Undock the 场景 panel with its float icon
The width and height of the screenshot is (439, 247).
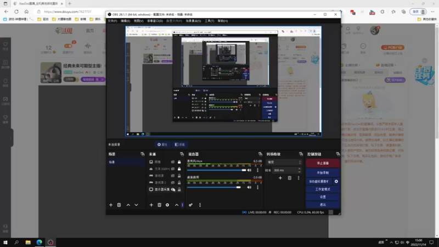[143, 154]
